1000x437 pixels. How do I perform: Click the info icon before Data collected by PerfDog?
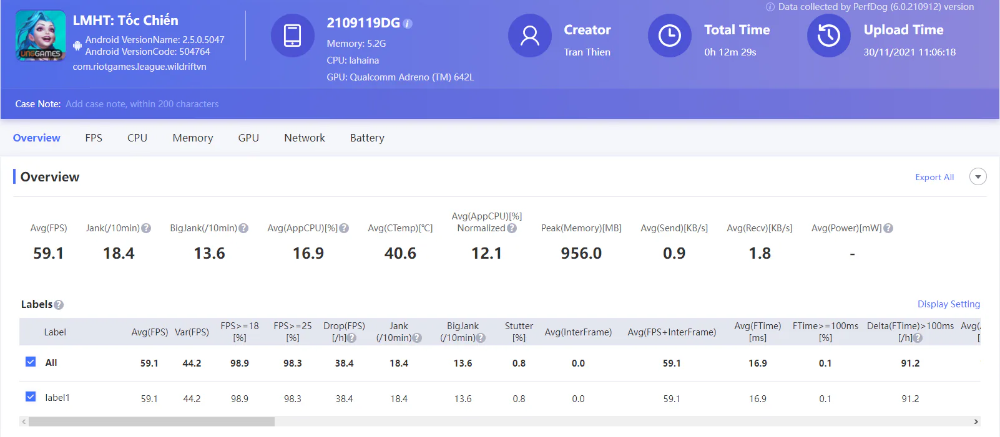770,7
